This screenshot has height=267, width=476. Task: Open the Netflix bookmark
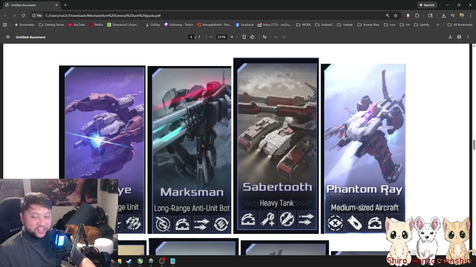point(96,25)
